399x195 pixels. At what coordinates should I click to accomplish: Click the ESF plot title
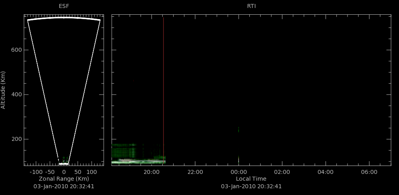(x=64, y=6)
